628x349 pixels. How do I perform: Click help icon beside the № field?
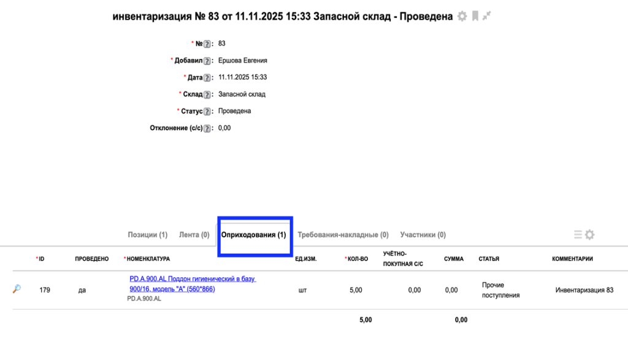coord(207,44)
